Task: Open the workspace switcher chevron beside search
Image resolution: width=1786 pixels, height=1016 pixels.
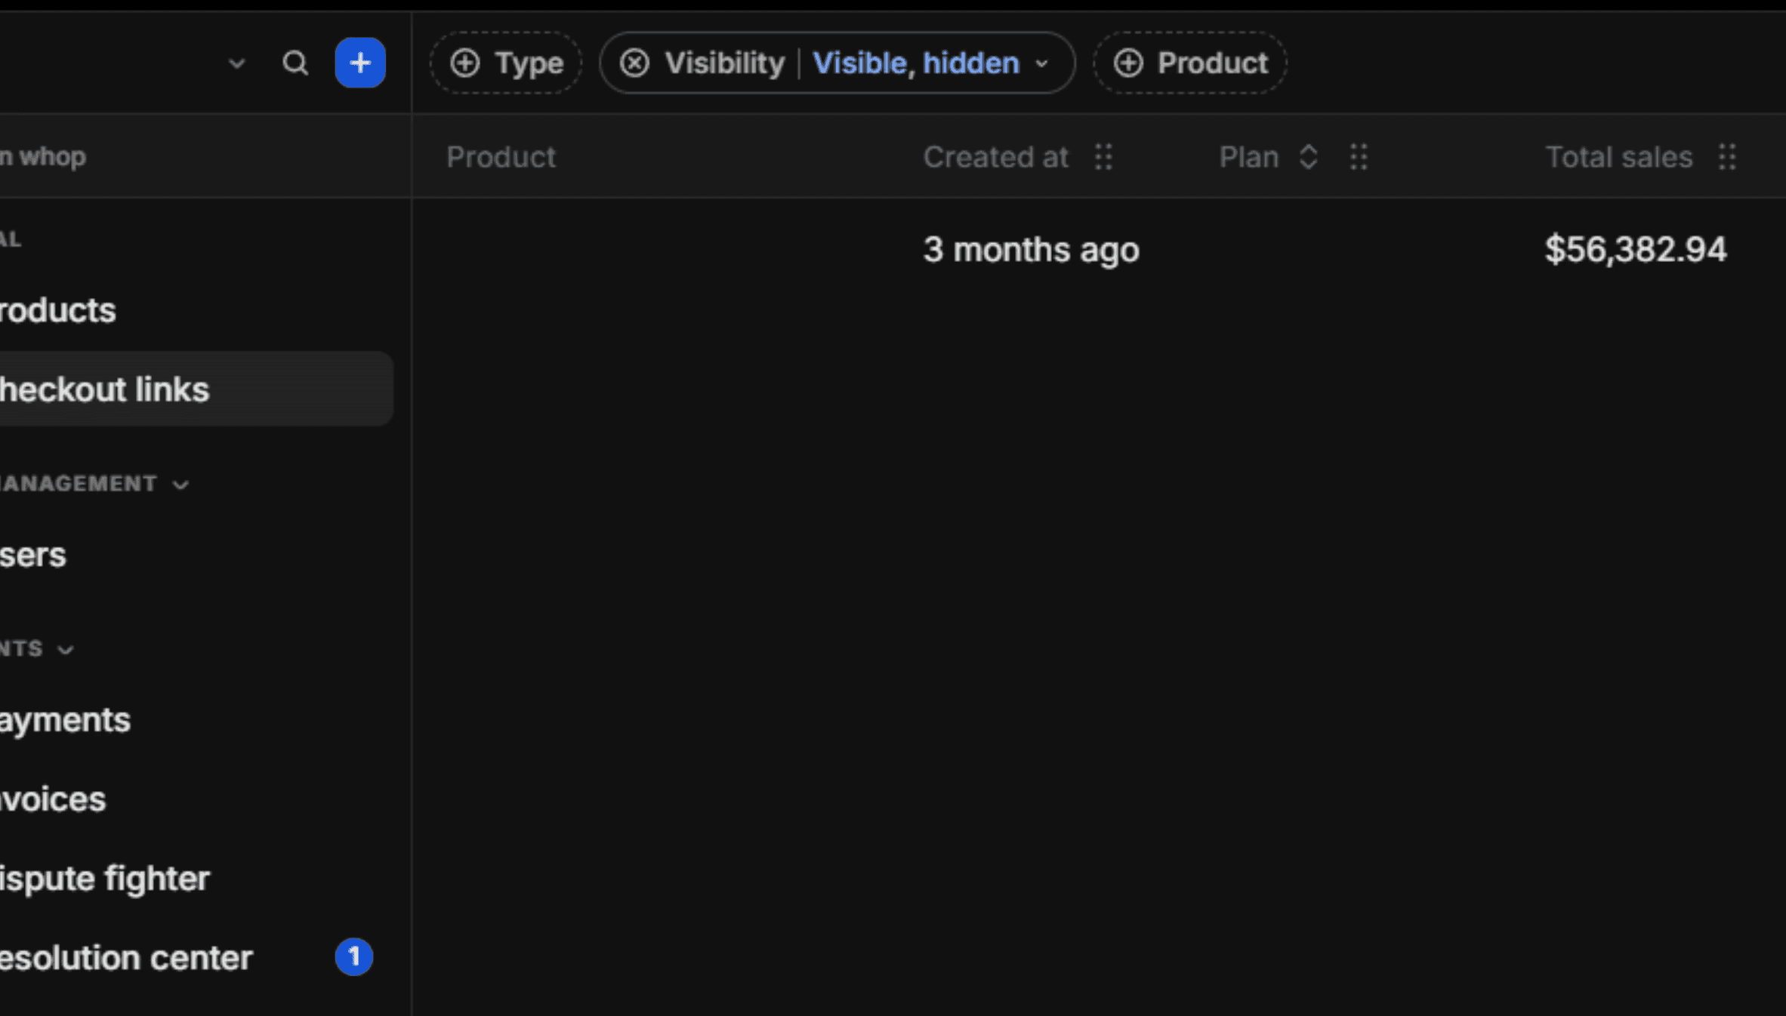Action: (236, 63)
